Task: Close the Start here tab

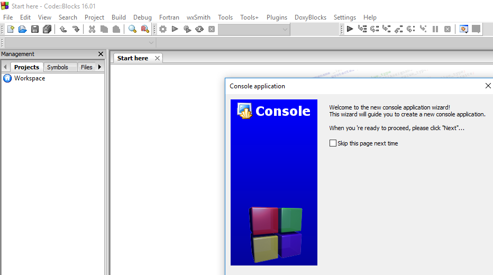Action: (157, 58)
